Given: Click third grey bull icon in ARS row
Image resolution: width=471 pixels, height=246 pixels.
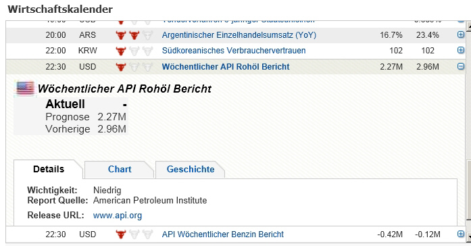Looking at the screenshot, I should pyautogui.click(x=147, y=35).
